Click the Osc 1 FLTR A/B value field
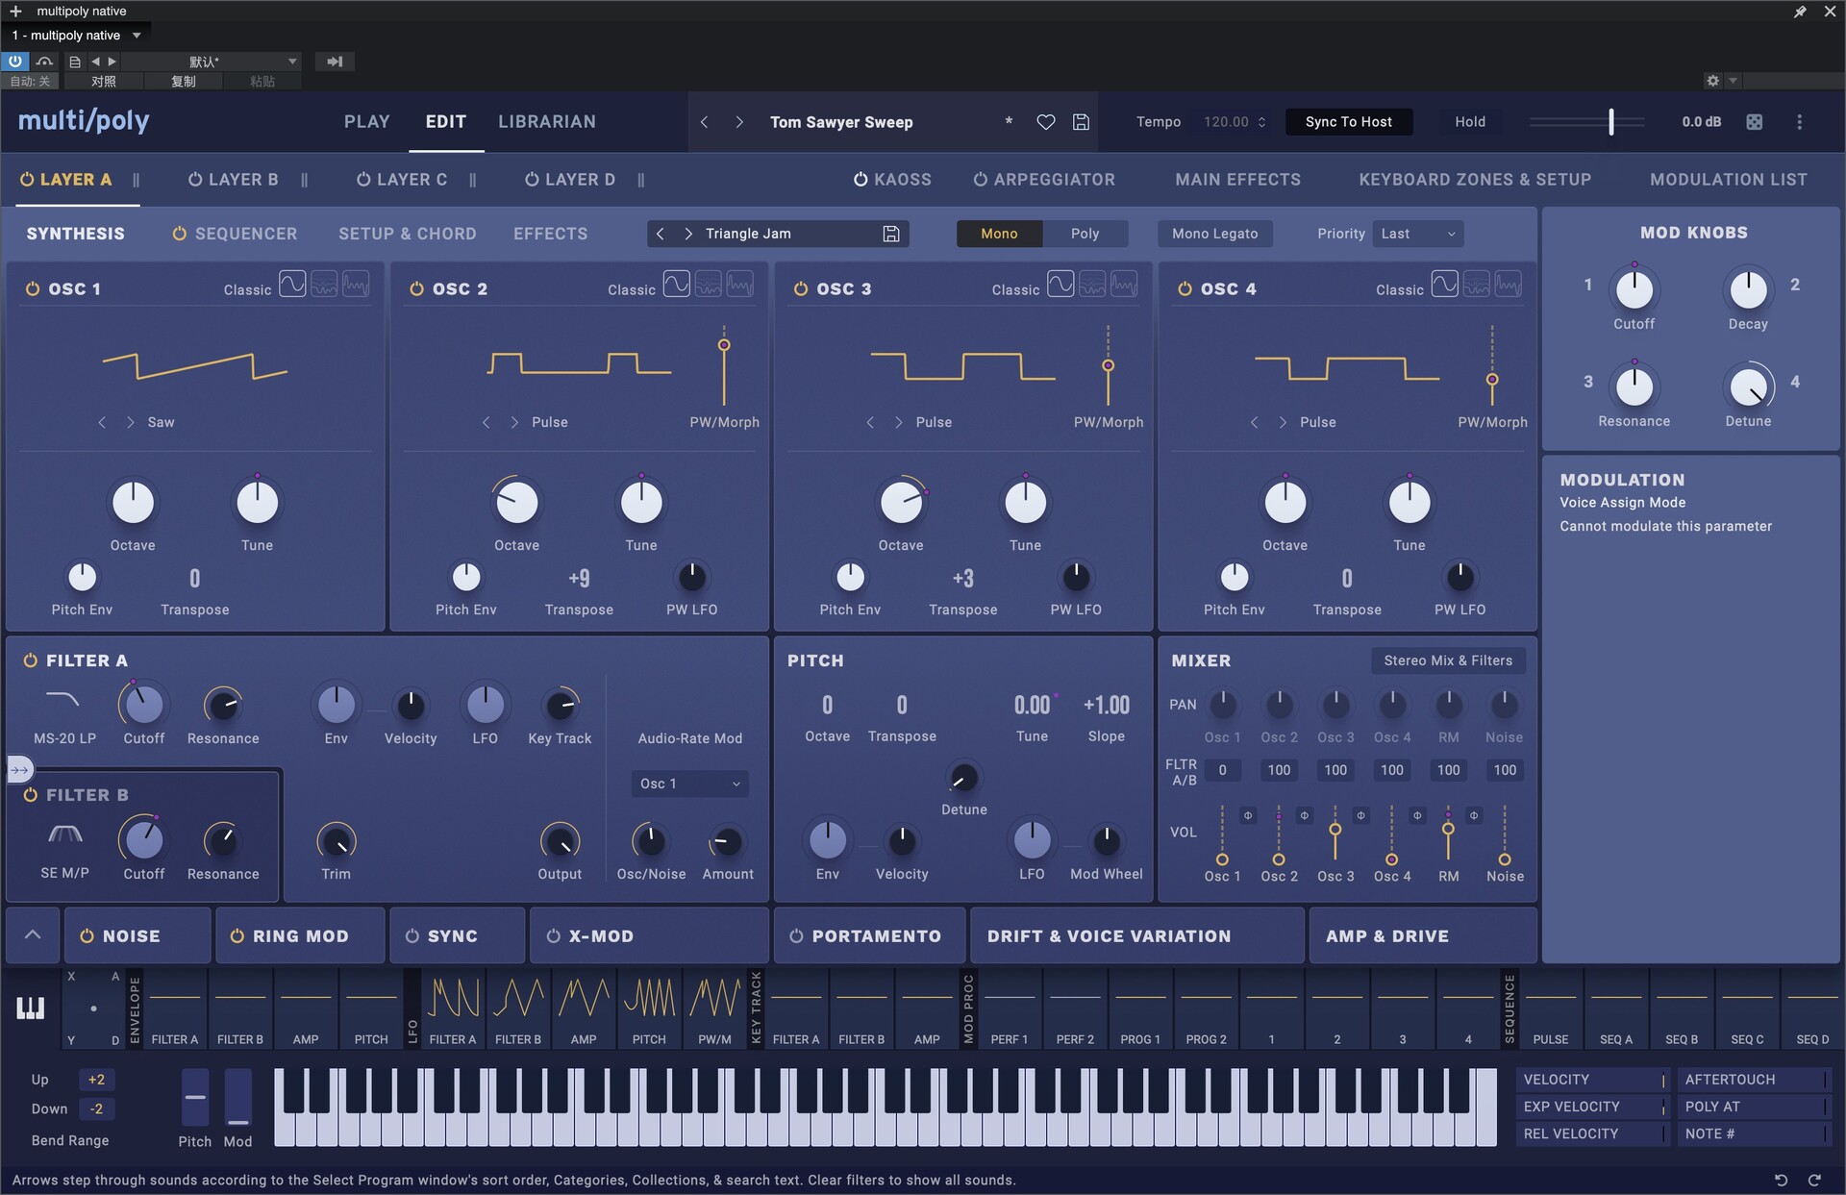The height and width of the screenshot is (1195, 1846). [x=1222, y=770]
